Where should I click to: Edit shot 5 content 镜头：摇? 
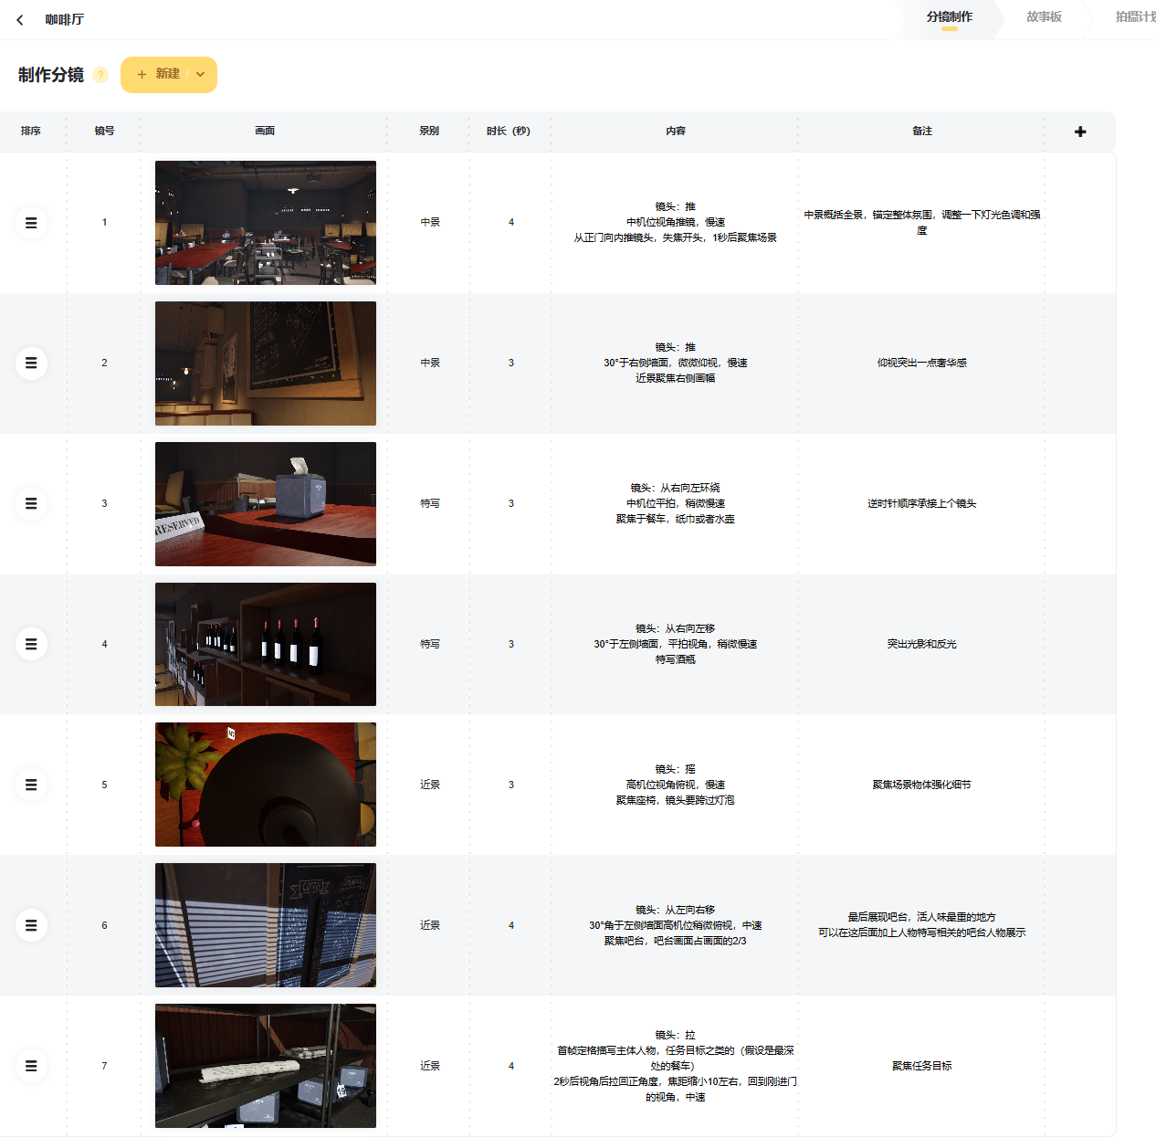pyautogui.click(x=676, y=785)
